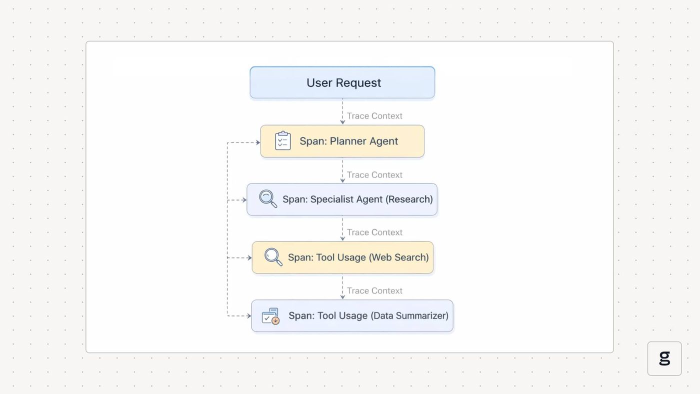700x394 pixels.
Task: Click Trace Context label above Data Summarizer
Action: [374, 290]
